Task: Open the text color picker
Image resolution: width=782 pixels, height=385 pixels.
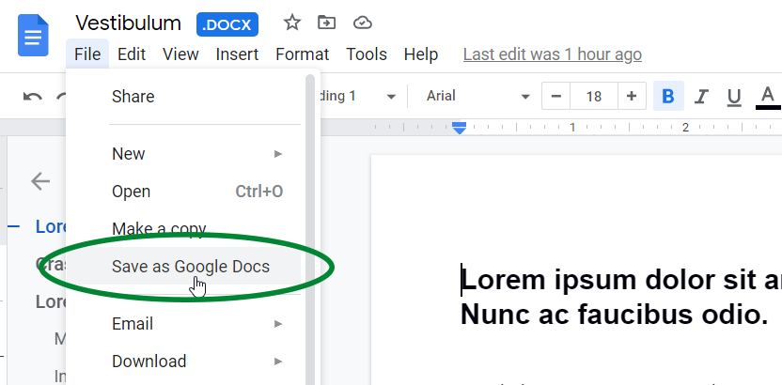Action: coord(768,97)
